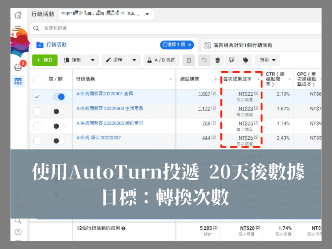Screen dimensions: 332x249
Task: Click the A/B 測試 button
Action: 161,60
